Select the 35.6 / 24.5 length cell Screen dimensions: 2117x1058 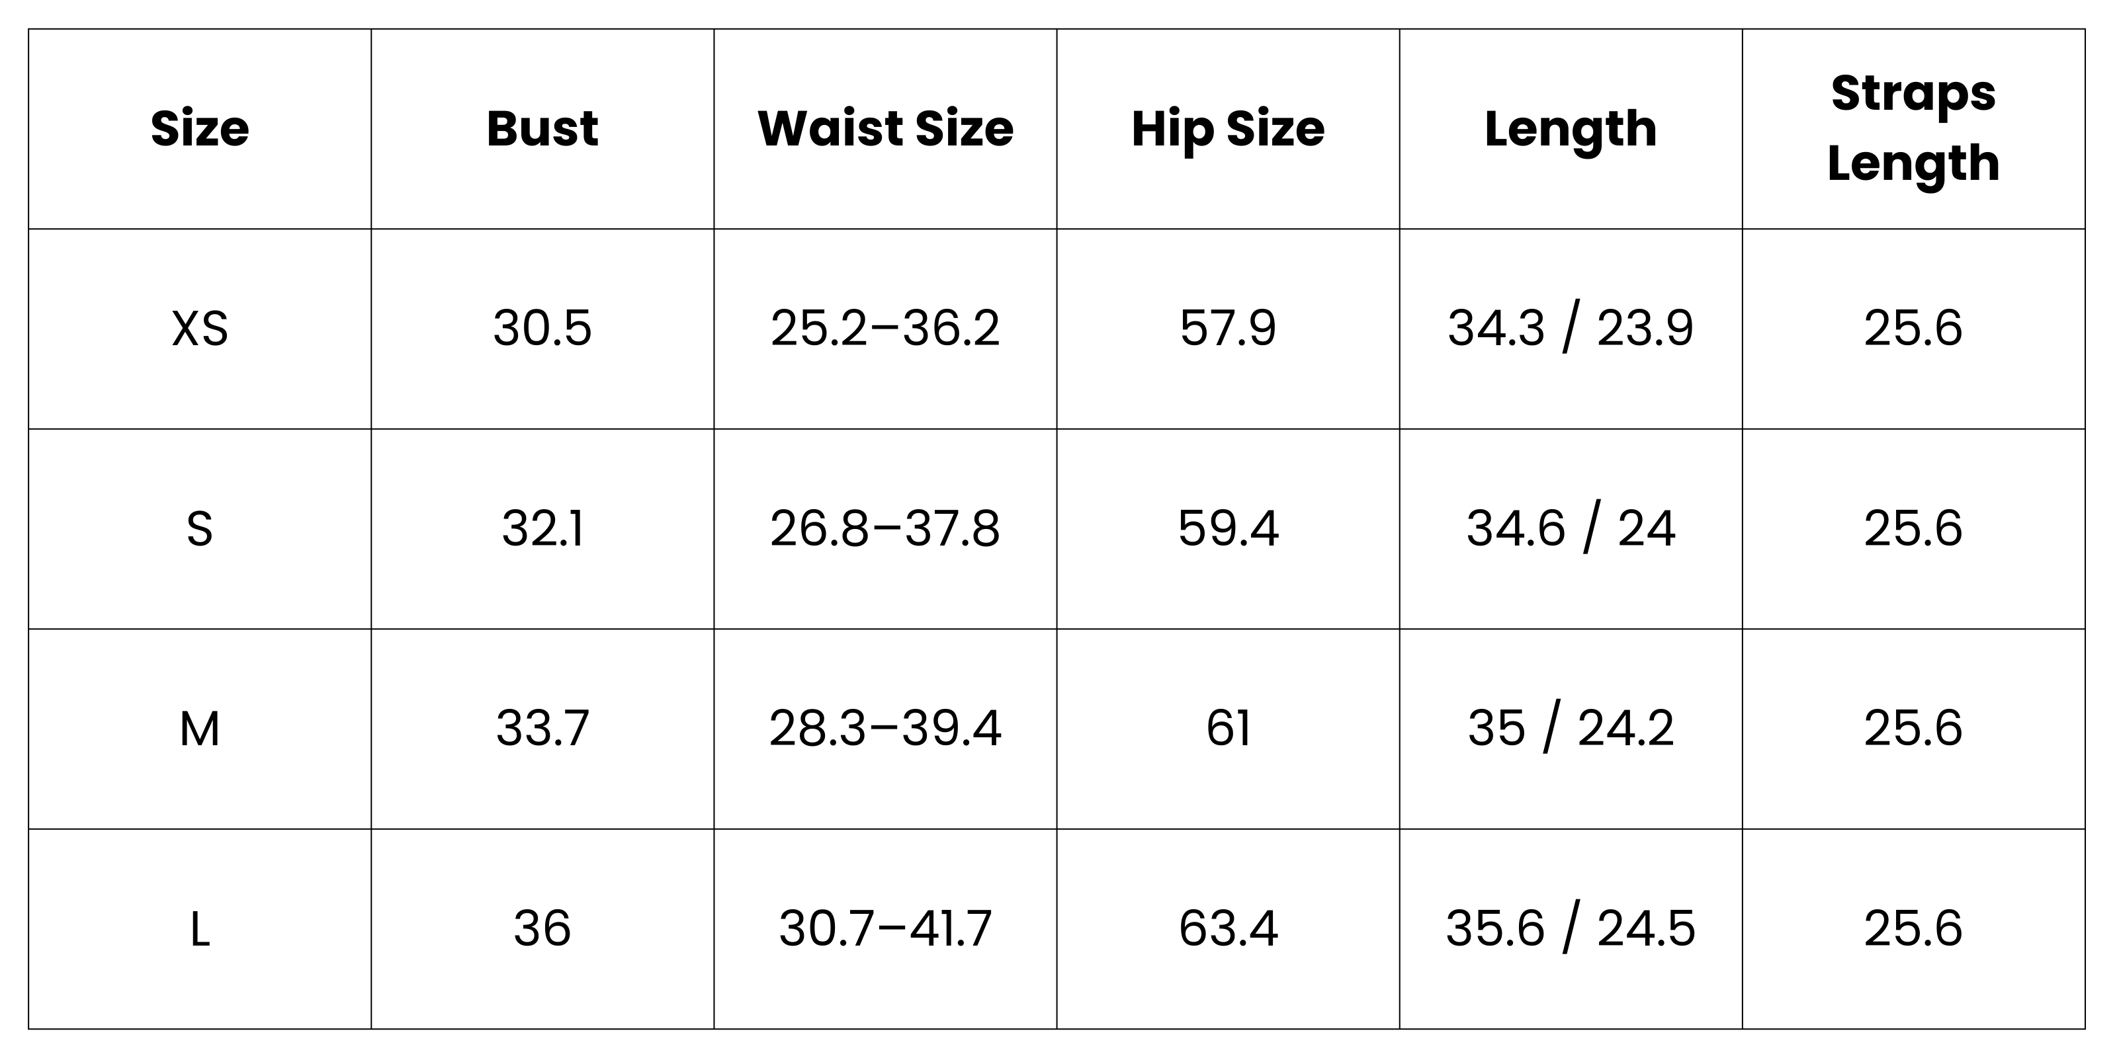pyautogui.click(x=1571, y=929)
